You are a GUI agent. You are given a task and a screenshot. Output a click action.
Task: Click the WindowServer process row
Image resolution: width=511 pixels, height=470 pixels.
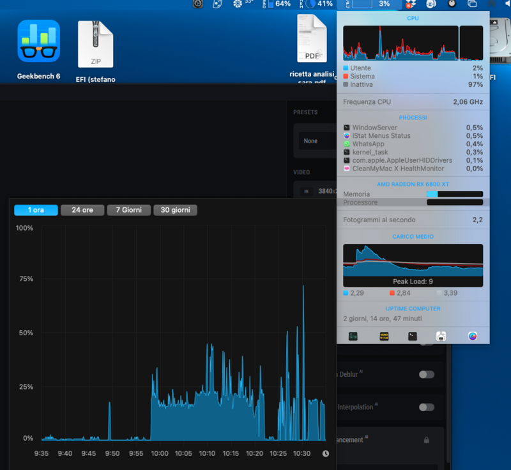coord(413,128)
